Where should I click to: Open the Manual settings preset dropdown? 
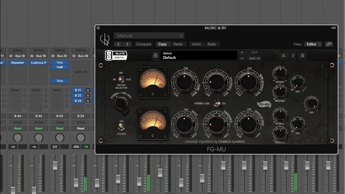[x=149, y=36]
